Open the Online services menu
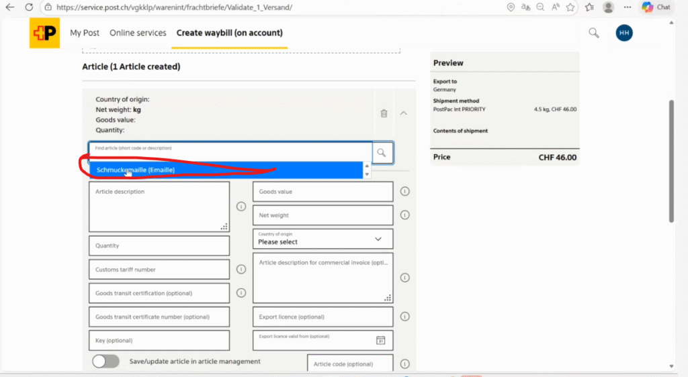The image size is (688, 377). 138,33
